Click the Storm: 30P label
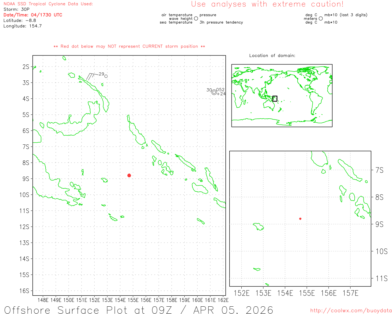This screenshot has height=314, width=392. coord(17,10)
